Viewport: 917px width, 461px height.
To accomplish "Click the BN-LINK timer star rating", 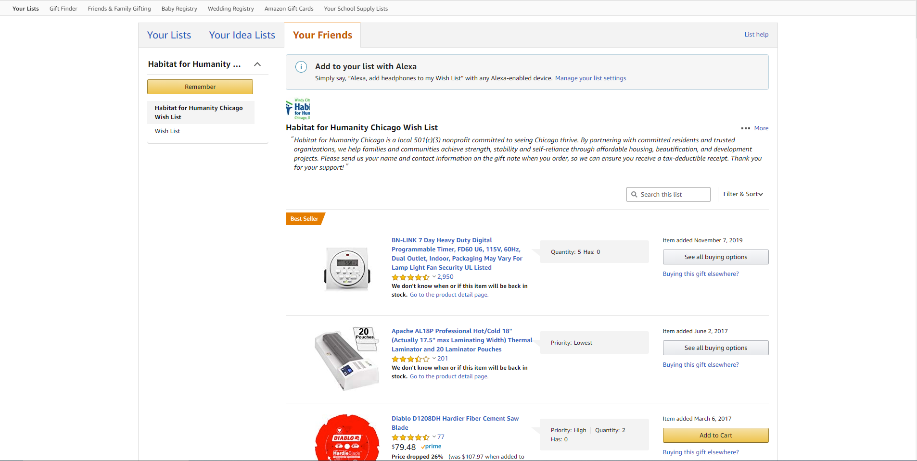I will pyautogui.click(x=410, y=277).
